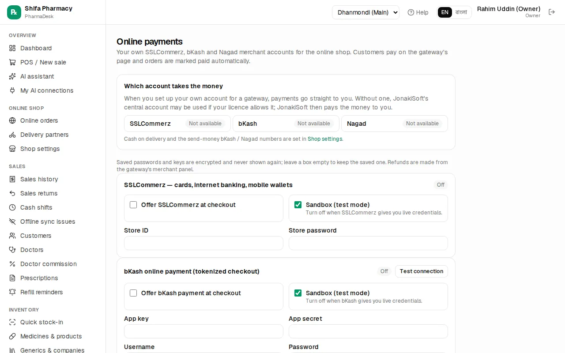565x353 pixels.
Task: Click the Store password input field
Action: (x=368, y=243)
